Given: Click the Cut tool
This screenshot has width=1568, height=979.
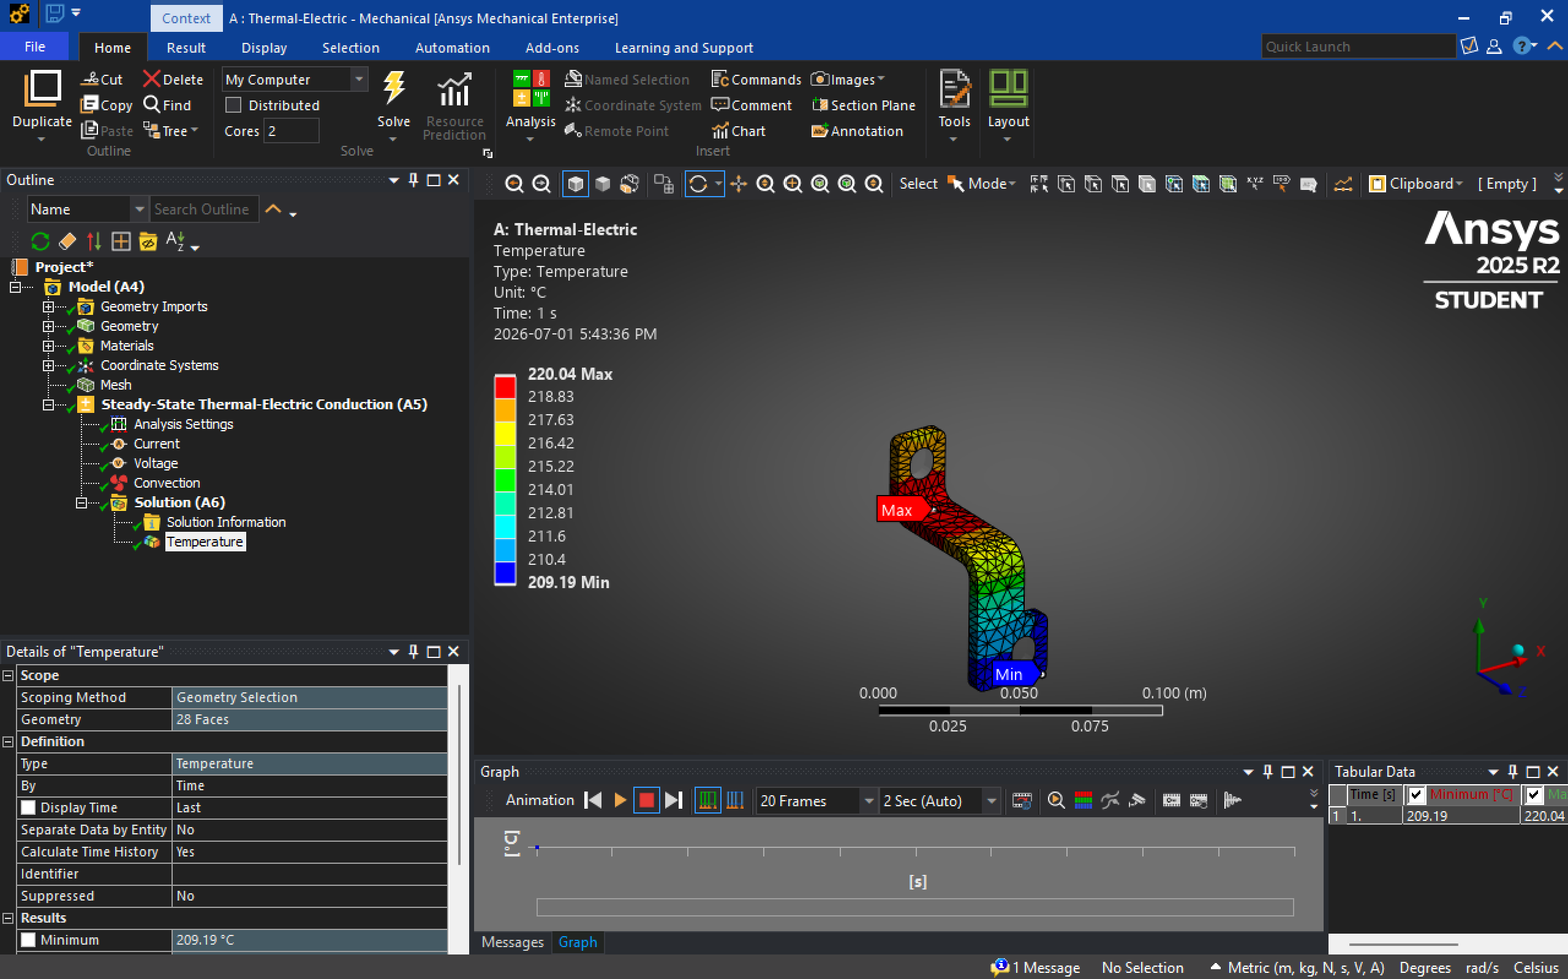Looking at the screenshot, I should click(102, 79).
